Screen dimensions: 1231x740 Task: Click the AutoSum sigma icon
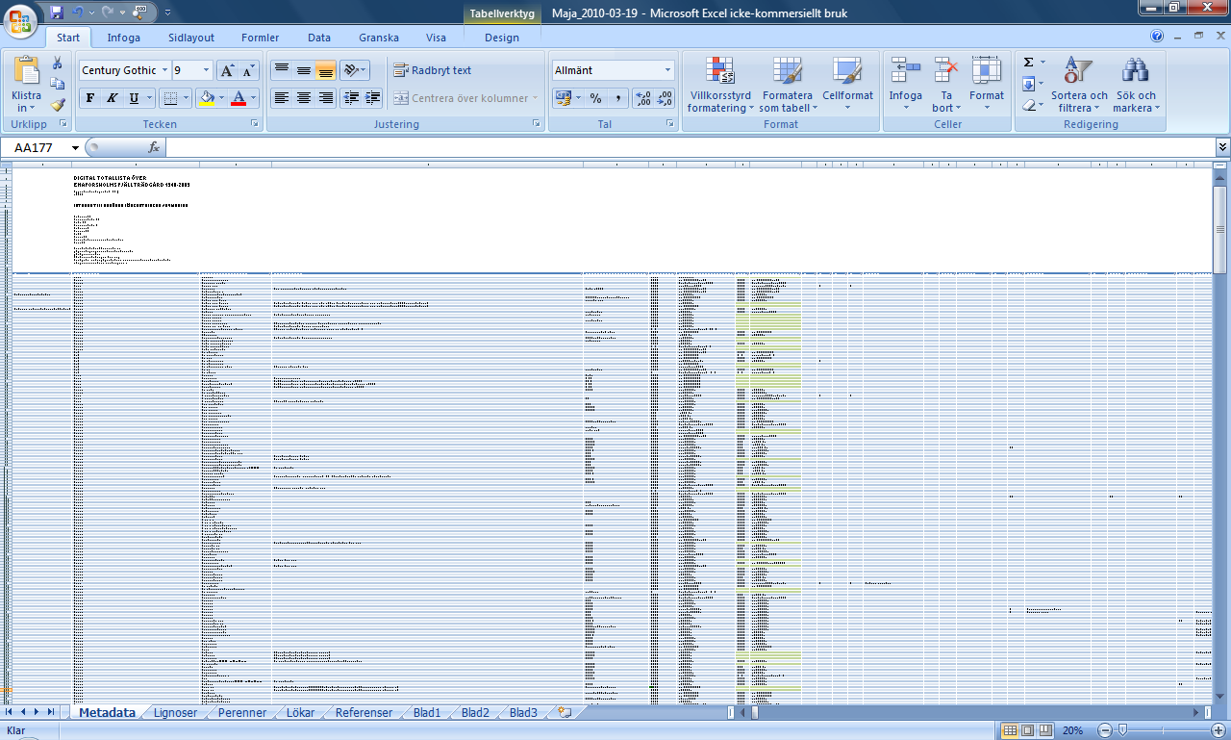tap(1028, 63)
